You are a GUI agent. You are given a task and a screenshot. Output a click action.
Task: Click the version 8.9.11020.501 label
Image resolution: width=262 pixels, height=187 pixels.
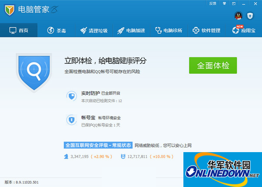pos(21,182)
